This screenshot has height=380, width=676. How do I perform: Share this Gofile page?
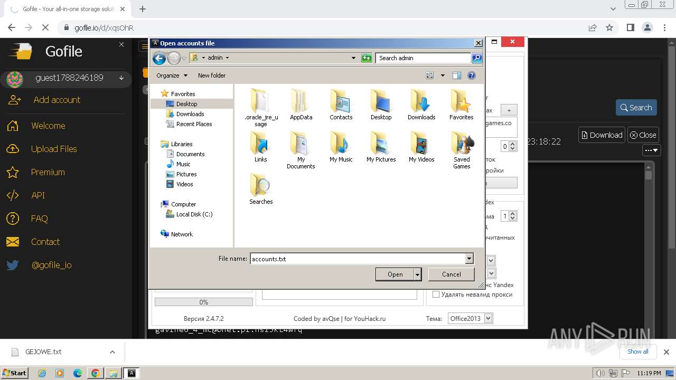pyautogui.click(x=593, y=27)
